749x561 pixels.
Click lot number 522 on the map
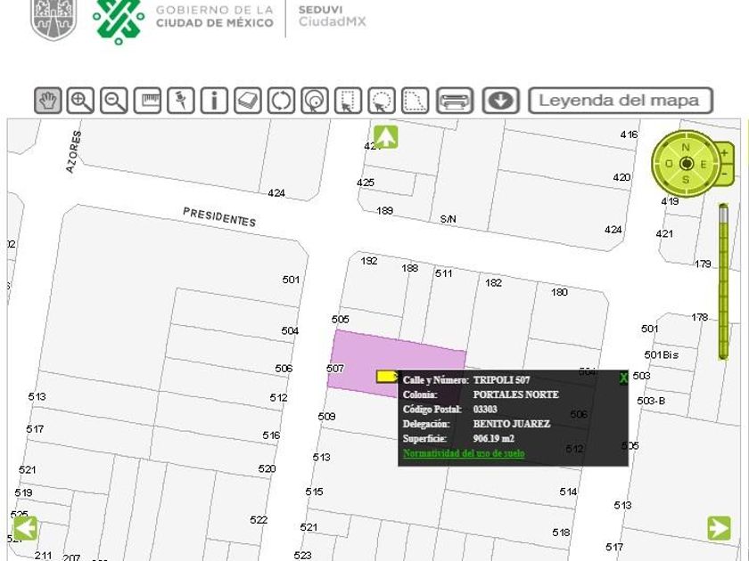click(259, 519)
